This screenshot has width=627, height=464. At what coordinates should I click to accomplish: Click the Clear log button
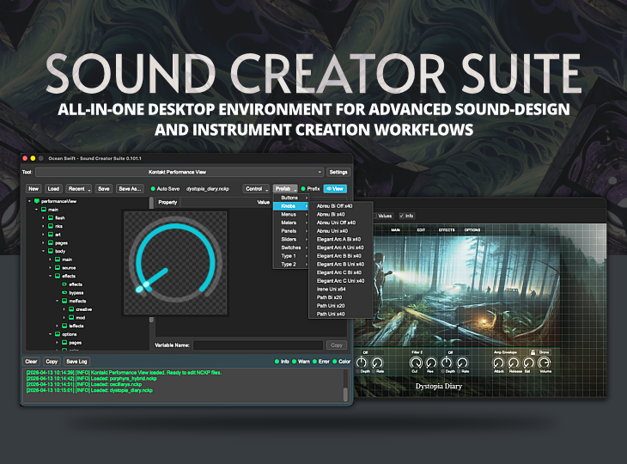pyautogui.click(x=31, y=362)
